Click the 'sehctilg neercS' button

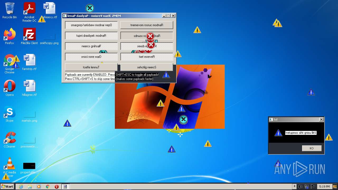click(147, 67)
